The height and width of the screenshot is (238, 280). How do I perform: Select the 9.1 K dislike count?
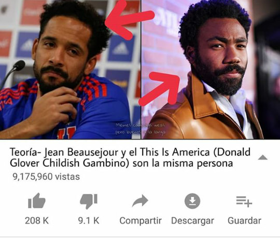(x=89, y=220)
